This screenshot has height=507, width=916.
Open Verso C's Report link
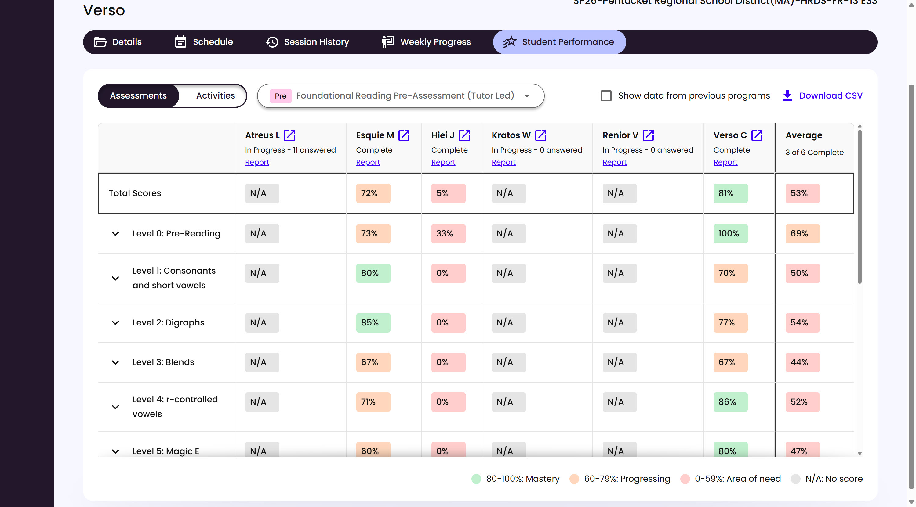pyautogui.click(x=725, y=162)
